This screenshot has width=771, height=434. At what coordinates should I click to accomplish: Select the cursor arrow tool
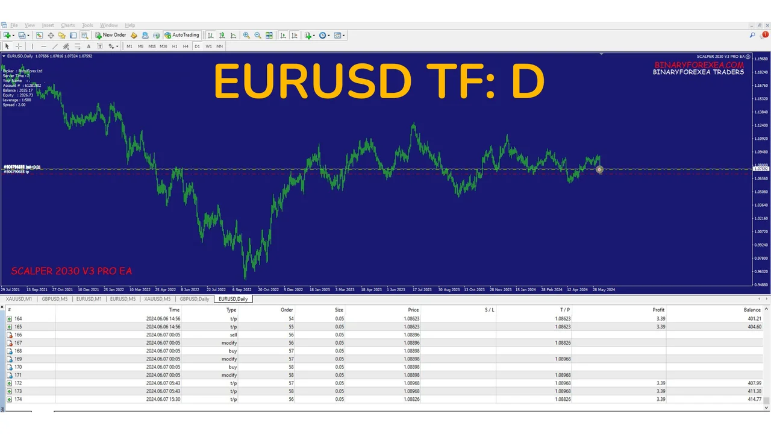coord(7,46)
